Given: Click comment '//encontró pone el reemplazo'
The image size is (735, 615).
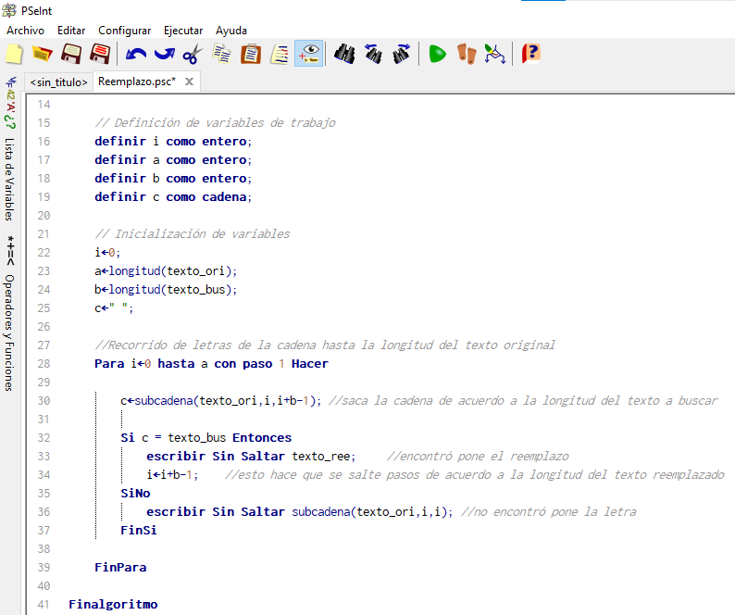Looking at the screenshot, I should (478, 457).
